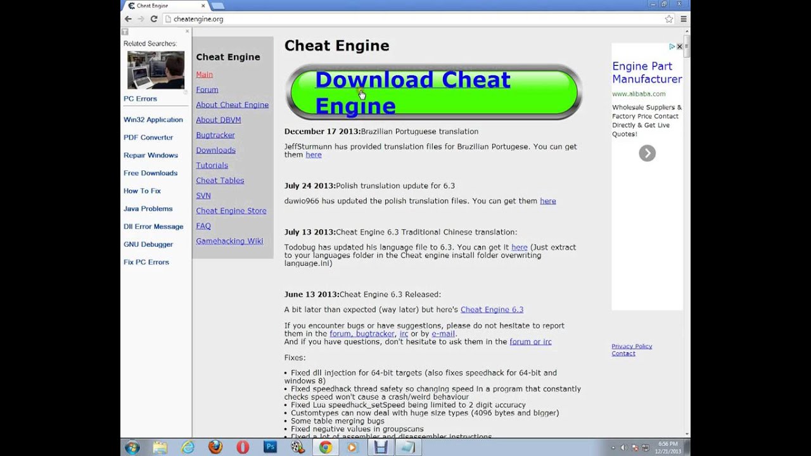Open the FAQ link
Image resolution: width=811 pixels, height=456 pixels.
[x=203, y=226]
